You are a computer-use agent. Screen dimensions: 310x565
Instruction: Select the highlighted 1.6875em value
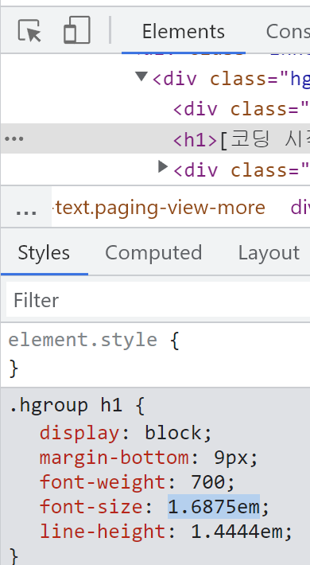[x=214, y=507]
